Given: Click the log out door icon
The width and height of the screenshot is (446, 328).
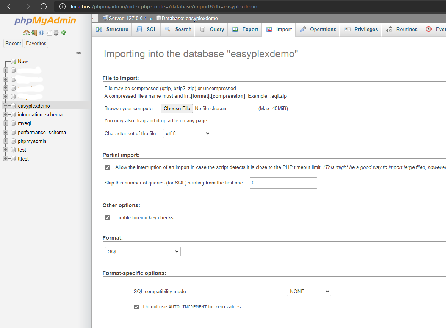Looking at the screenshot, I should coord(34,33).
